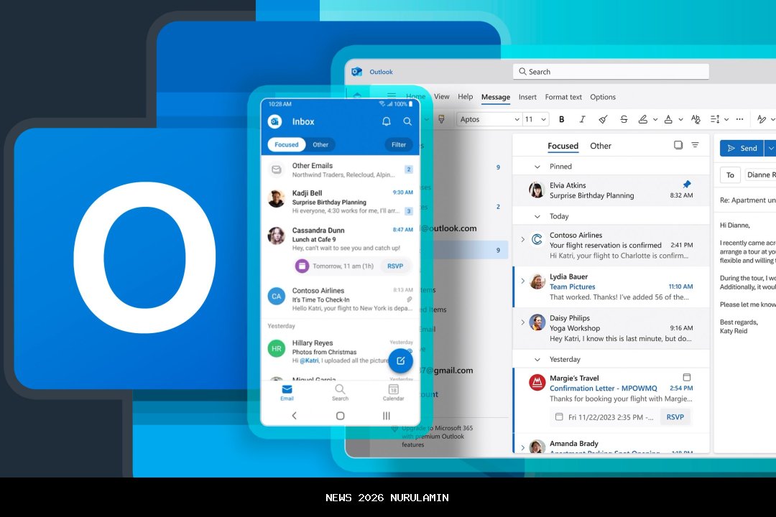Screen dimensions: 776x517
Task: Tap the compose floating button on mobile
Action: tap(401, 360)
